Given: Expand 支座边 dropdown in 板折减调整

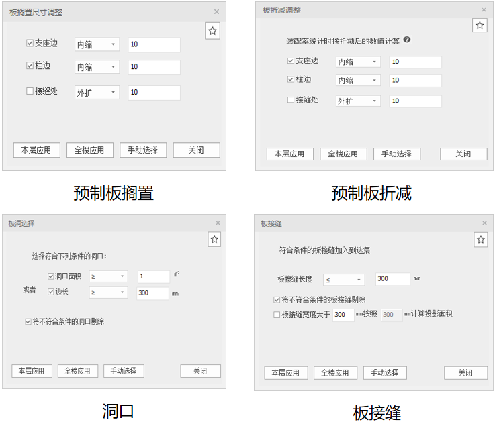Looking at the screenshot, I should [358, 62].
